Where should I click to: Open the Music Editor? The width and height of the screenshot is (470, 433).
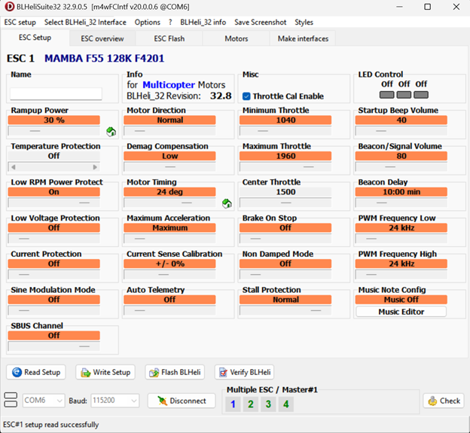(401, 312)
